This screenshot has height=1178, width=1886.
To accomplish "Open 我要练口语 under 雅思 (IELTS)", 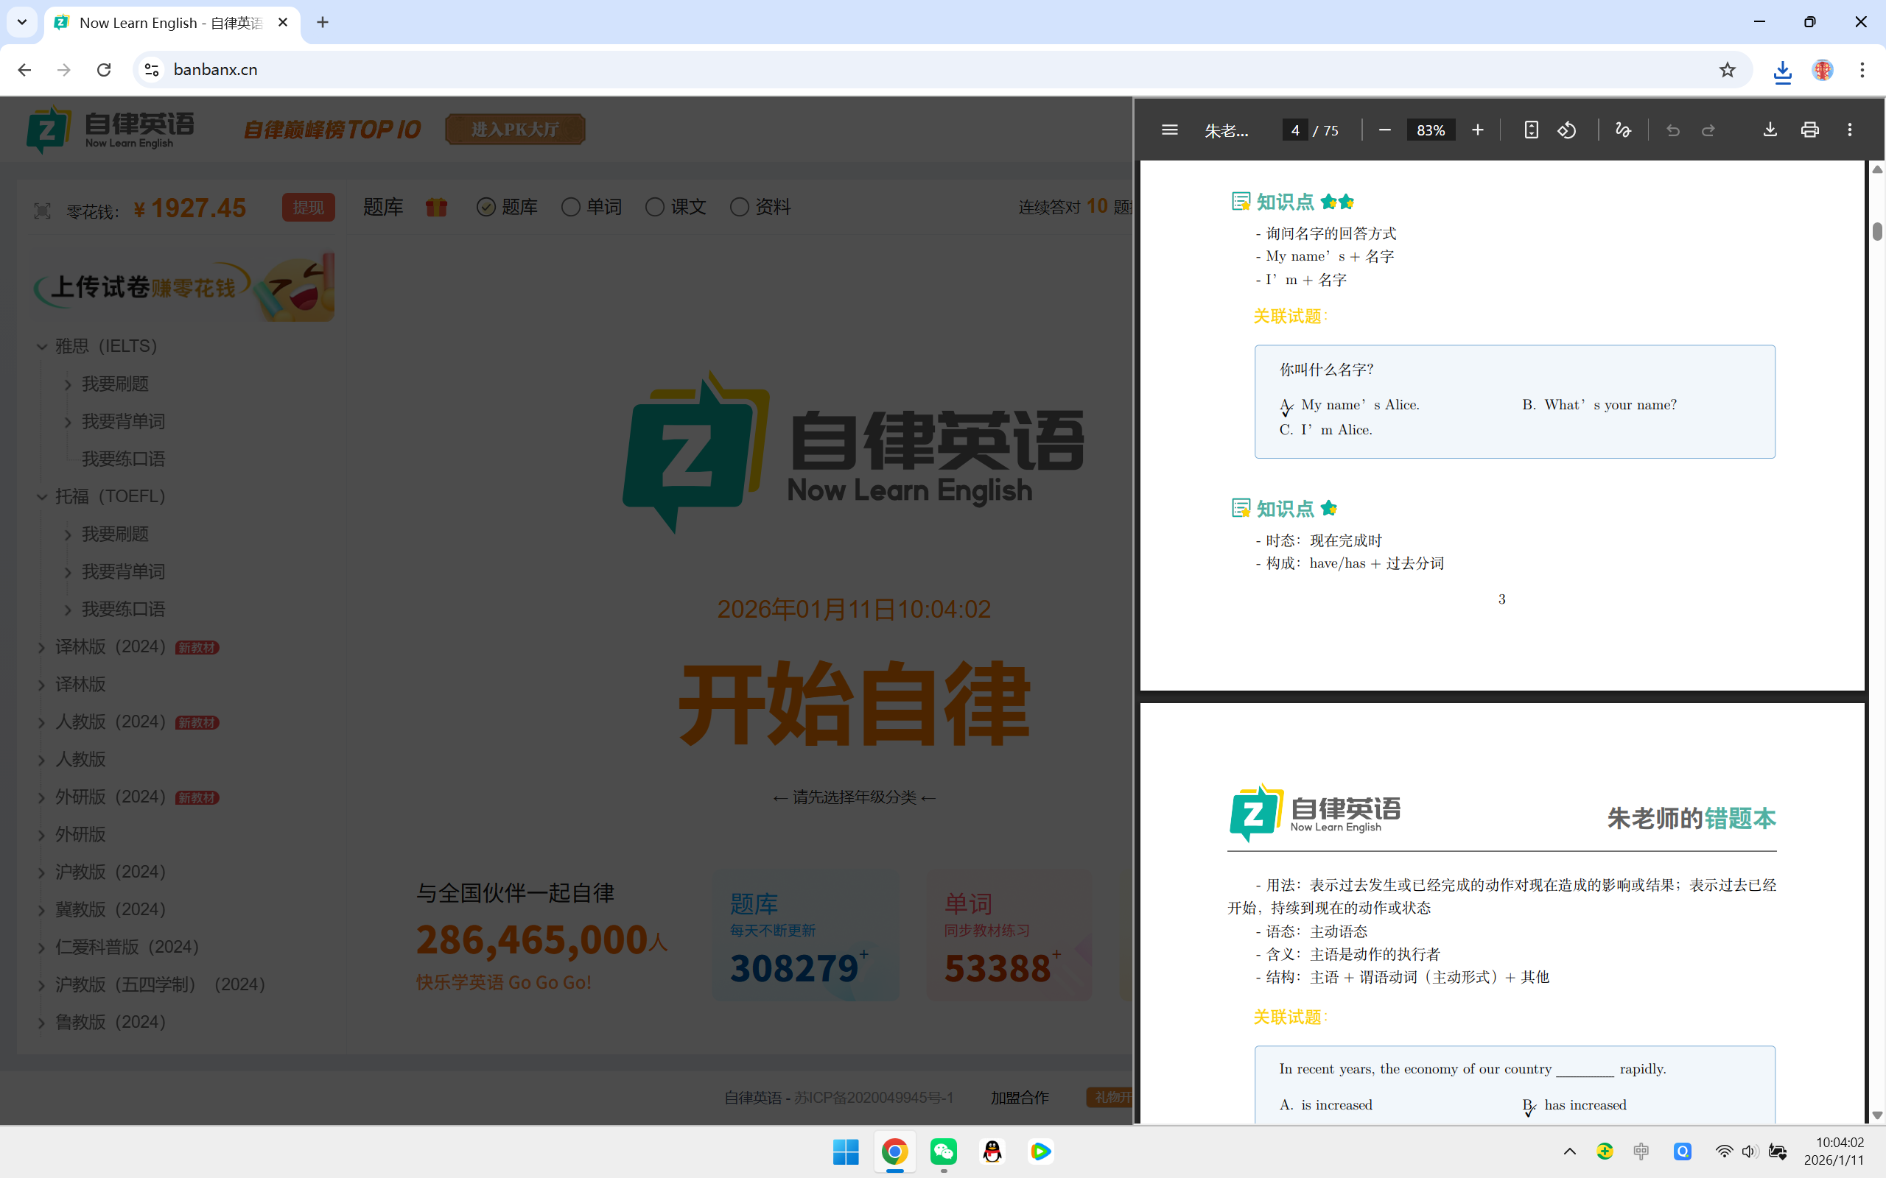I will tap(123, 459).
